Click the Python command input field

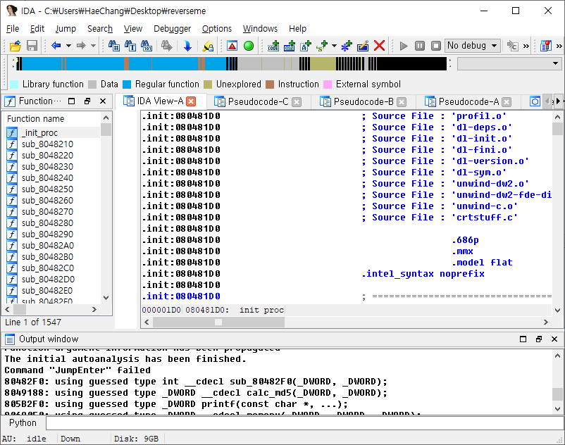304,423
